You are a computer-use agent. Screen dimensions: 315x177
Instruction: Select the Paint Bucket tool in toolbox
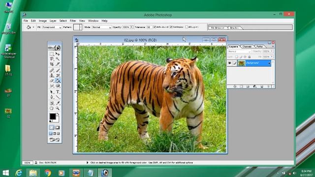(58, 81)
